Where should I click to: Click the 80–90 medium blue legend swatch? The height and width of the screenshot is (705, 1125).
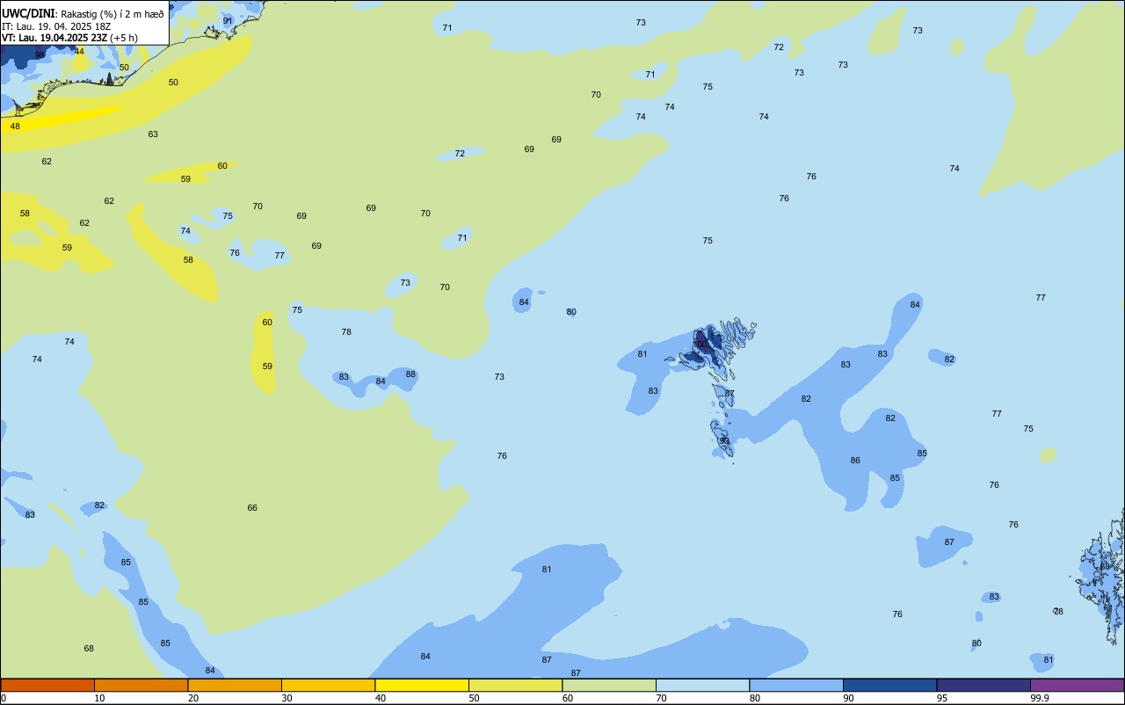[796, 685]
